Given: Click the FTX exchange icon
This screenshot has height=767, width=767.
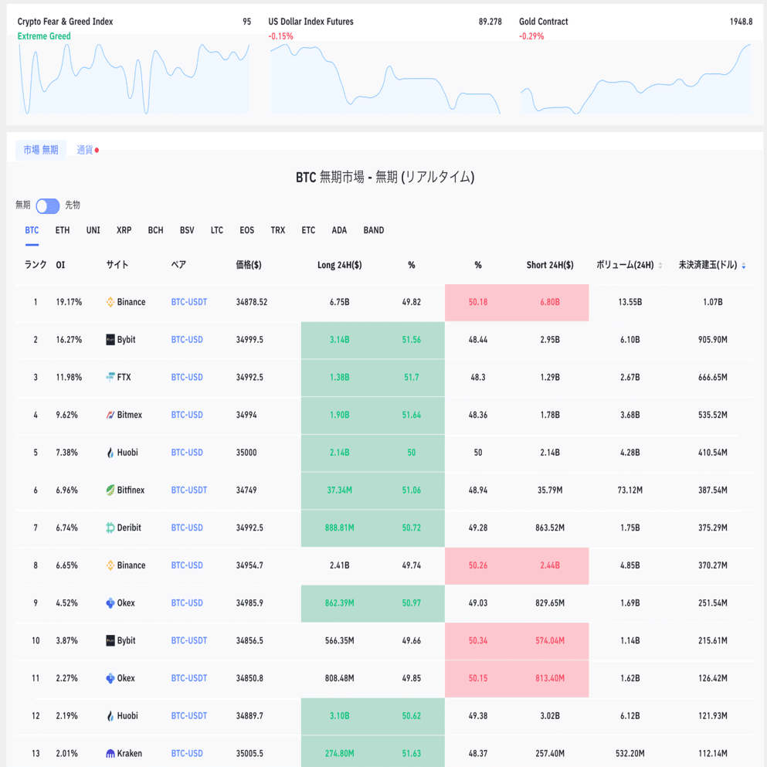Looking at the screenshot, I should point(110,377).
